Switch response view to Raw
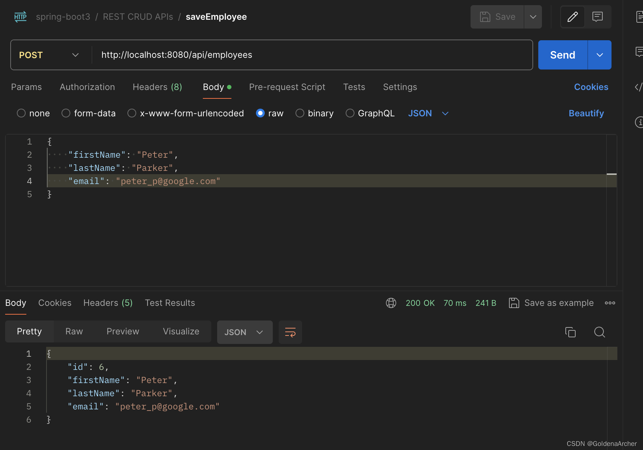643x450 pixels. pos(74,331)
